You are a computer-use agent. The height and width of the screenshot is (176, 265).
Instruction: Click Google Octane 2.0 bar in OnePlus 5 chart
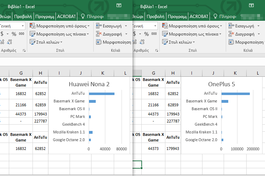(x=222, y=140)
